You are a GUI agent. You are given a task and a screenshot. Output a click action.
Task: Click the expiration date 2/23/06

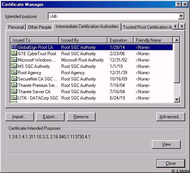pos(117,53)
